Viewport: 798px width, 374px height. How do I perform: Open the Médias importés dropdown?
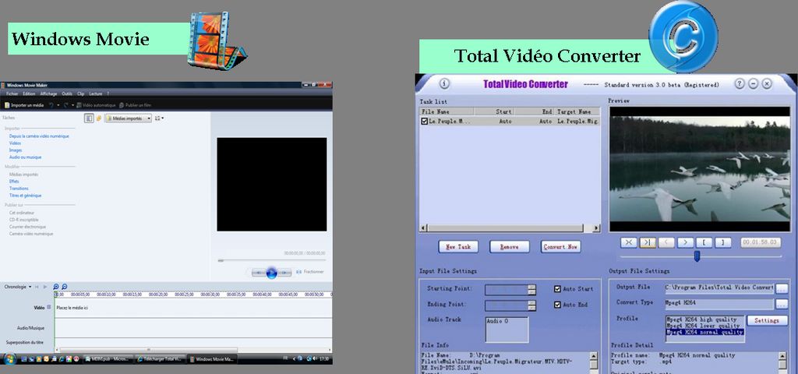click(129, 118)
